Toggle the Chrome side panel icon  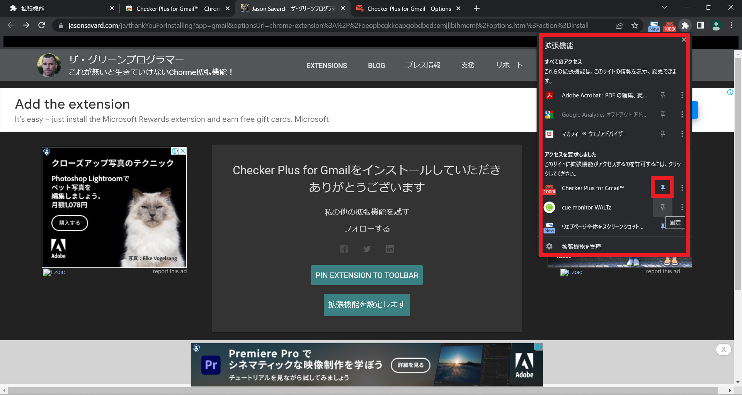[x=700, y=26]
